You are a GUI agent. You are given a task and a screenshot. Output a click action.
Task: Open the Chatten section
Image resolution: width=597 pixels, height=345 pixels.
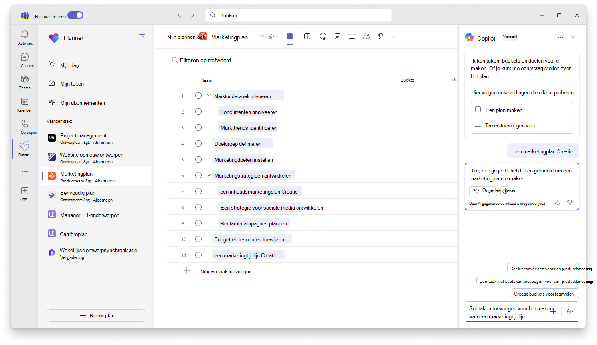coord(25,60)
